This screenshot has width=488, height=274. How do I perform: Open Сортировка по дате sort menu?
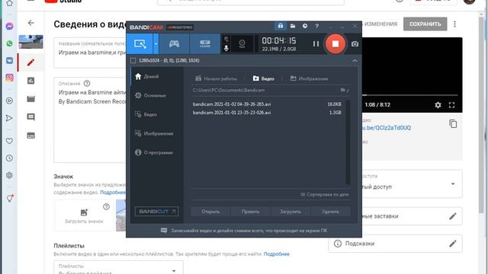[x=325, y=195]
